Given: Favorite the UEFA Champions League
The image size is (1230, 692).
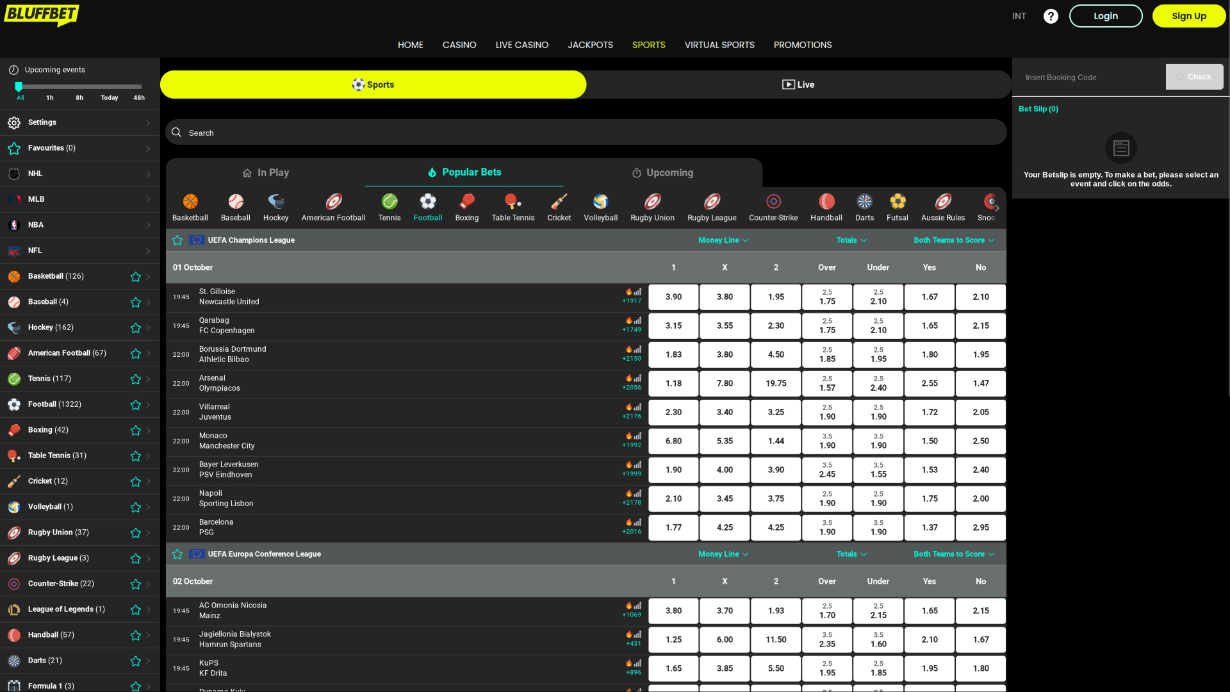Looking at the screenshot, I should point(177,240).
